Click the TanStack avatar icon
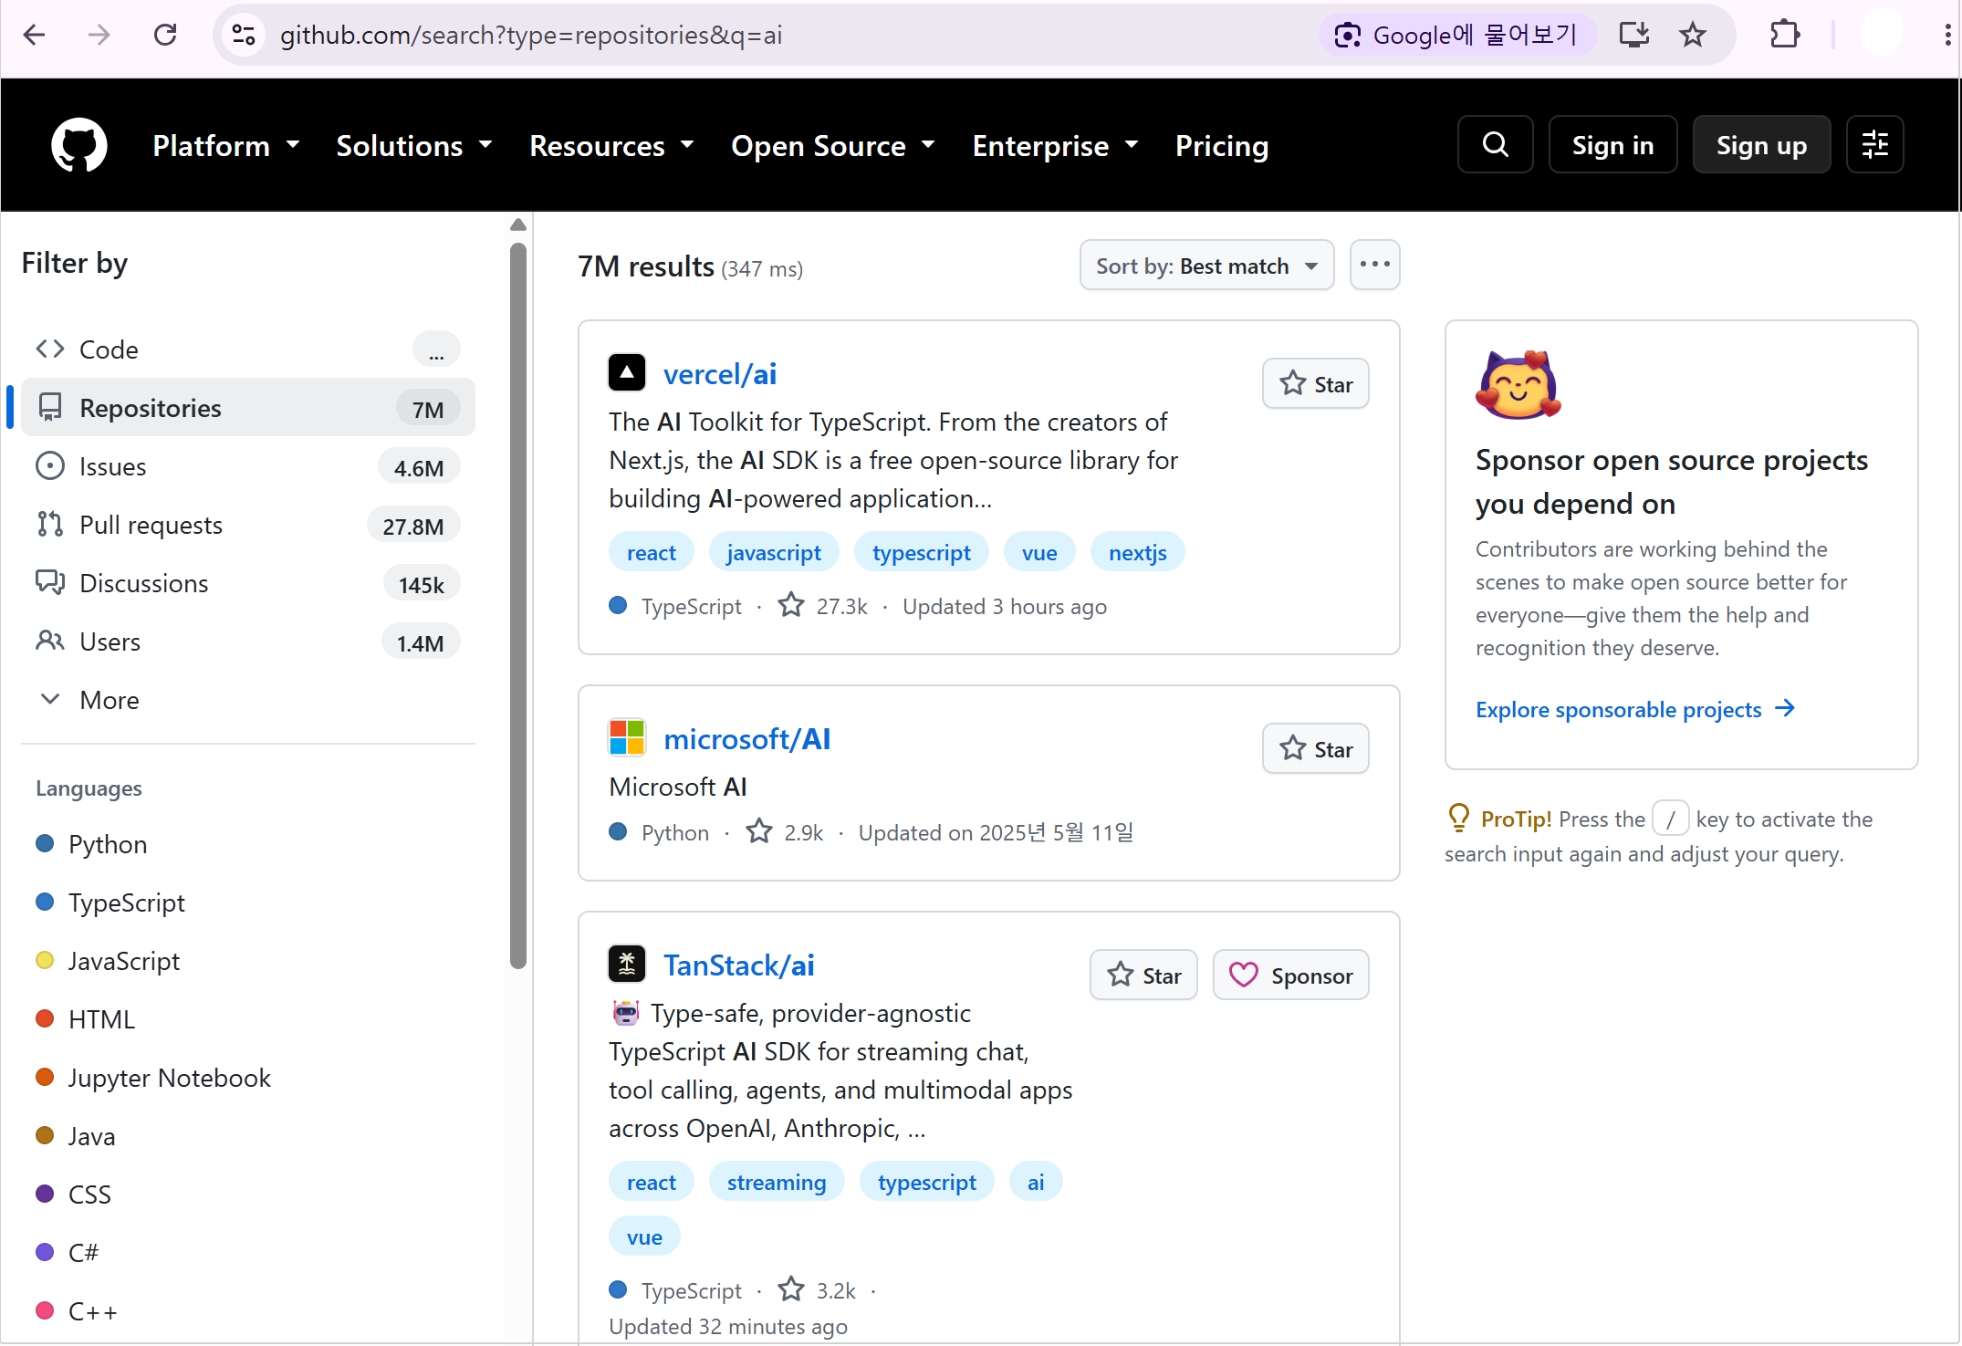The image size is (1962, 1346). (627, 964)
